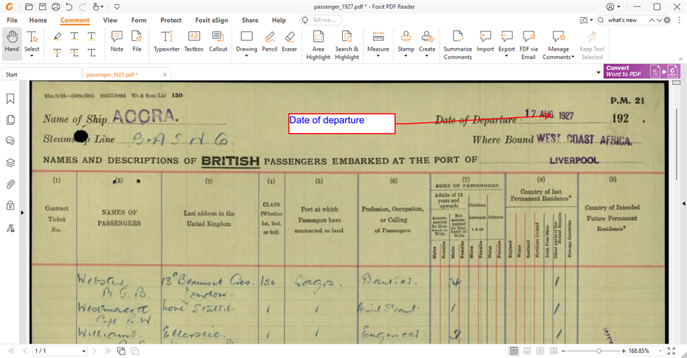Click Summarize Comments button
Screen dimensions: 687x358
(x=458, y=44)
